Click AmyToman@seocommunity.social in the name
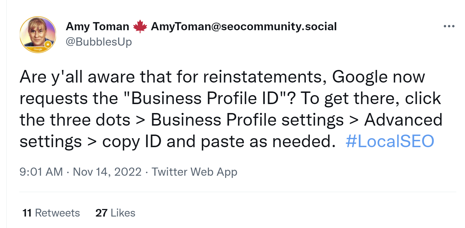 (244, 27)
